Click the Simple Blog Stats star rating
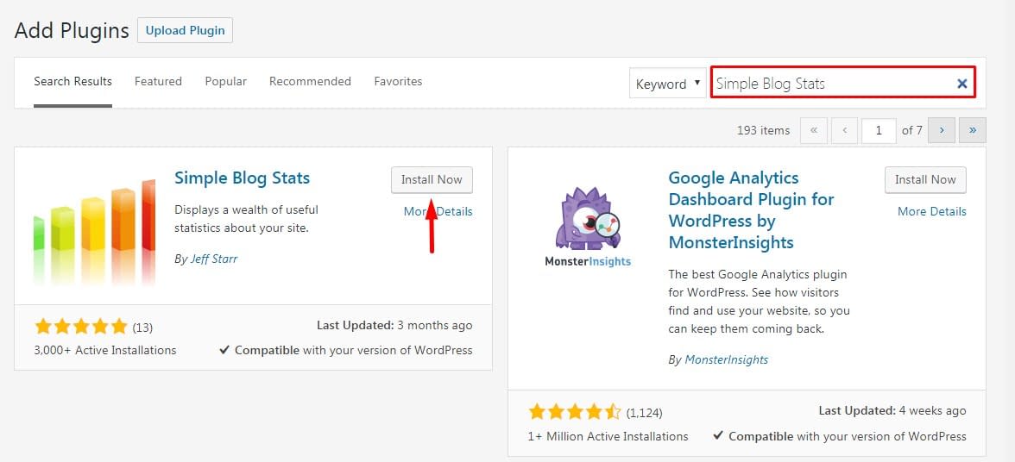This screenshot has width=1015, height=462. coord(81,327)
